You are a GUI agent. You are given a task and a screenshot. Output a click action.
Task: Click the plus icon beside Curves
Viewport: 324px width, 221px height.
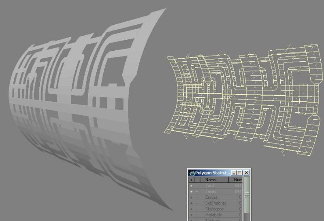click(191, 197)
